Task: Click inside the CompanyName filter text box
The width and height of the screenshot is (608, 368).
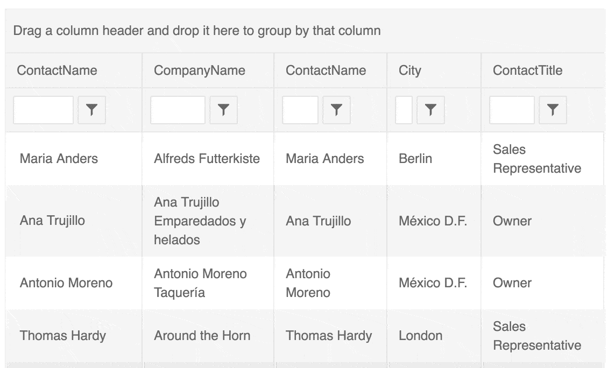Action: (178, 109)
